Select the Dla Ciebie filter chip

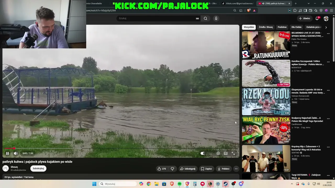[x=297, y=27]
